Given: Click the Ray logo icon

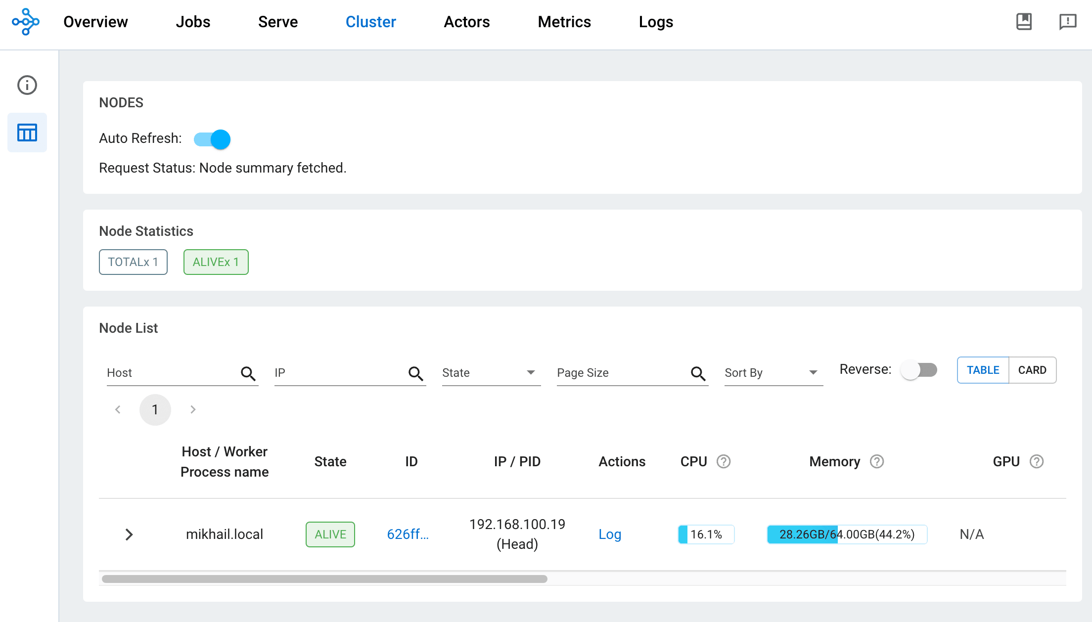Looking at the screenshot, I should pos(26,22).
